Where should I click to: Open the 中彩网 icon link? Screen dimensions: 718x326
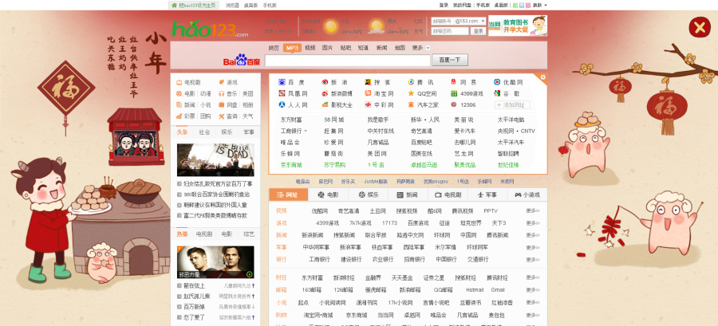coord(368,104)
